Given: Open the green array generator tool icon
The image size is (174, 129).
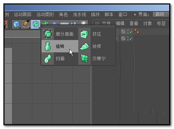Looking at the screenshot, I should coord(45,23).
